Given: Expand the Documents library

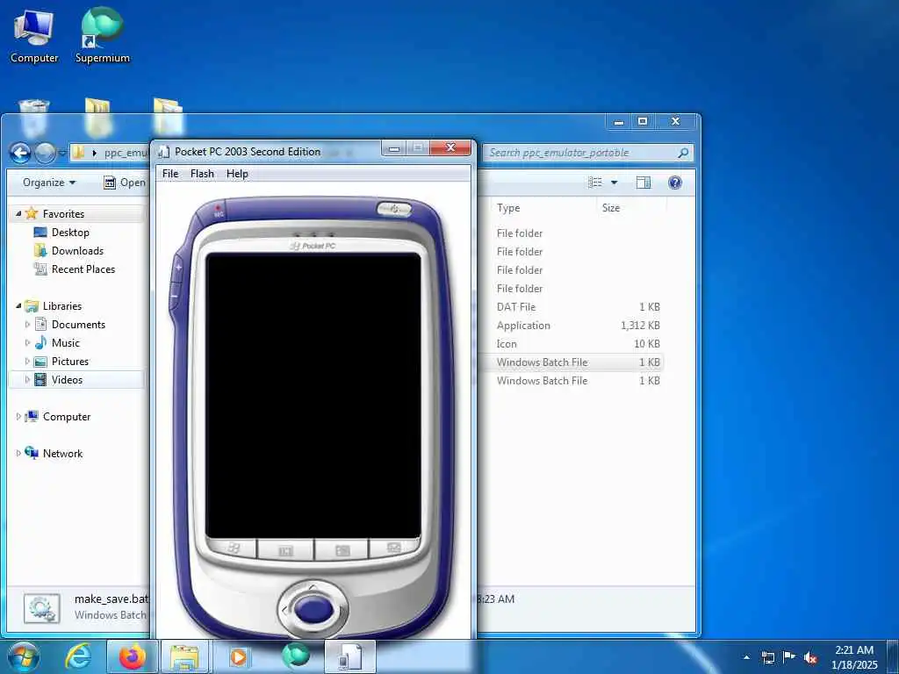Looking at the screenshot, I should click(x=27, y=325).
